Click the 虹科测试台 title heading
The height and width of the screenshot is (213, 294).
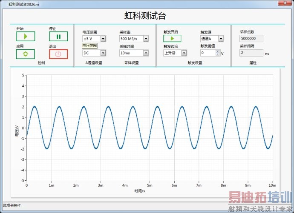point(145,16)
